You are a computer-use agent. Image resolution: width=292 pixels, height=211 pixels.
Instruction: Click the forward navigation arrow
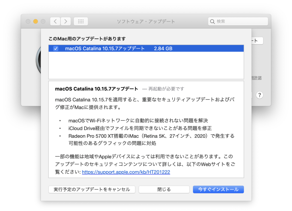tap(66, 21)
